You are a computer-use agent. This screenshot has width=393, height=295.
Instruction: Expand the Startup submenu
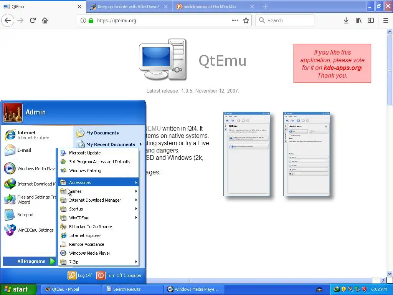pos(98,209)
